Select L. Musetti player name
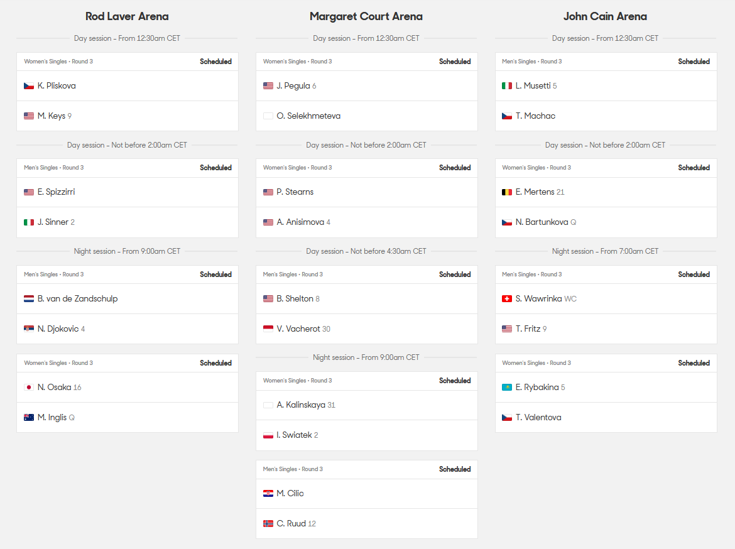Viewport: 735px width, 549px height. coord(533,86)
